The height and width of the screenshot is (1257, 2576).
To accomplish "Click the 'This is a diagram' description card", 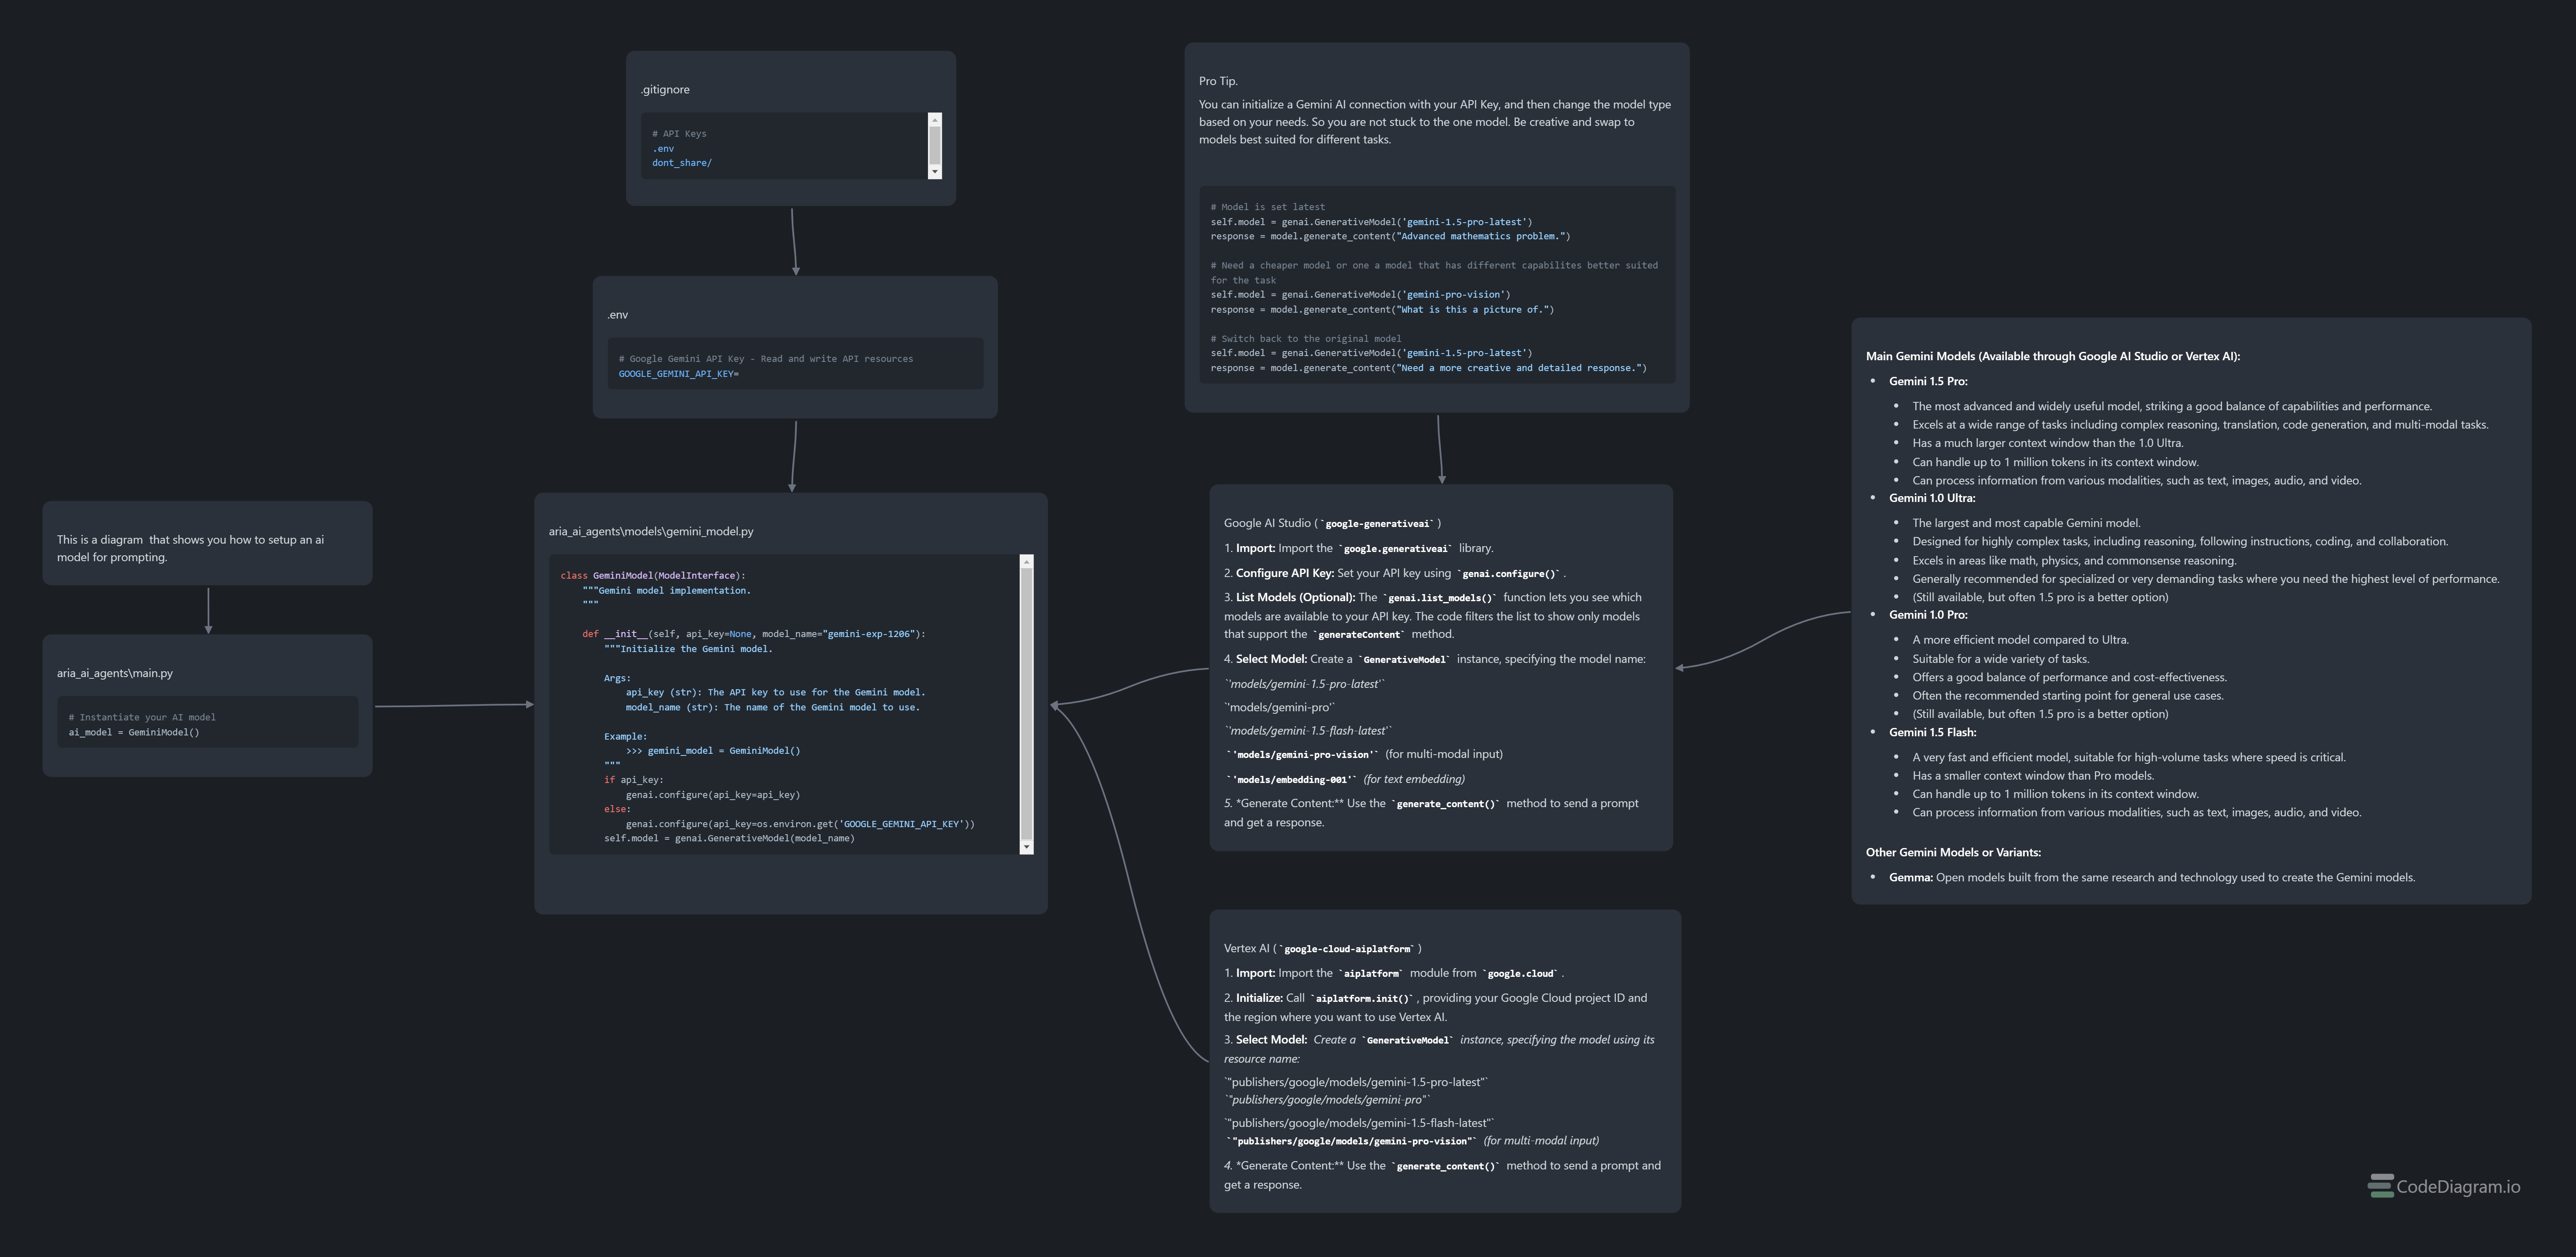I will coord(207,543).
